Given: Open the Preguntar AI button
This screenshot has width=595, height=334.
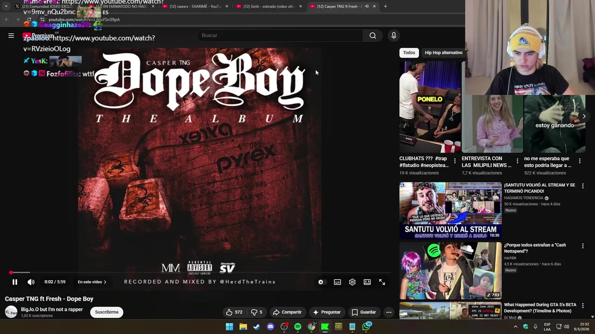Looking at the screenshot, I should (327, 312).
